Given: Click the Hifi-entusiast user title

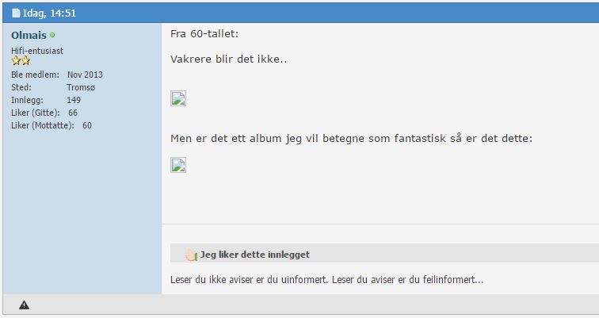Looking at the screenshot, I should pyautogui.click(x=37, y=51).
